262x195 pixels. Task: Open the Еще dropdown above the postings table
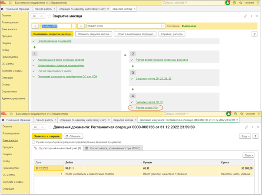[248, 155]
